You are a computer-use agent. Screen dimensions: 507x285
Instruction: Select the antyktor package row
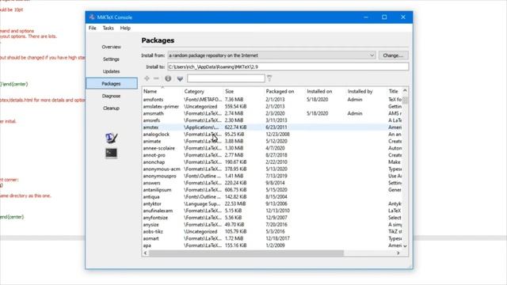click(x=273, y=204)
